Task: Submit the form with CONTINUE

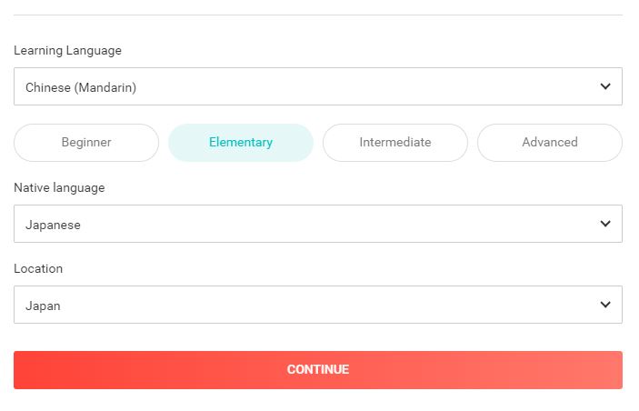Action: click(x=318, y=370)
